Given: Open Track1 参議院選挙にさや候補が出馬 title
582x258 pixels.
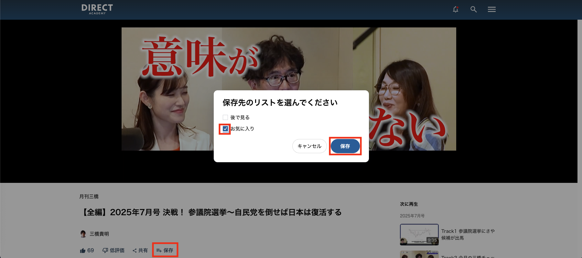Looking at the screenshot, I should click(468, 234).
